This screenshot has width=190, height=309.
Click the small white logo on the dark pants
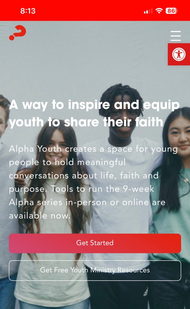tap(146, 291)
